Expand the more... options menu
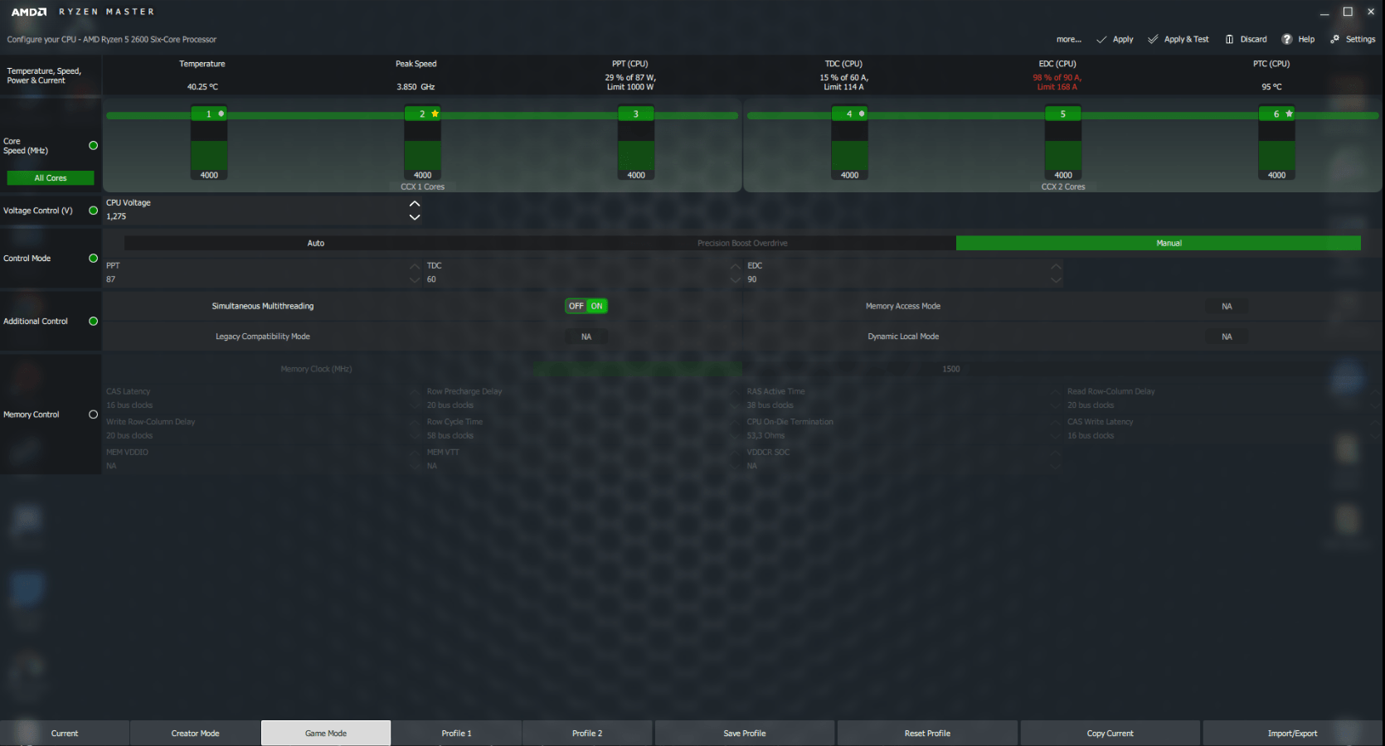This screenshot has width=1385, height=746. click(1068, 40)
